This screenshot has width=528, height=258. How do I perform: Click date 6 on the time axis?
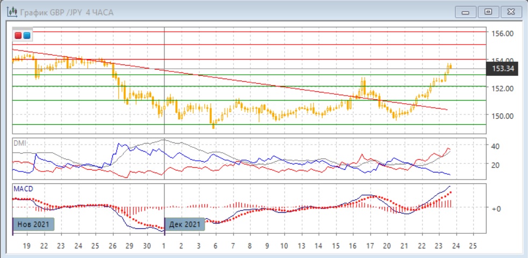pyautogui.click(x=215, y=245)
